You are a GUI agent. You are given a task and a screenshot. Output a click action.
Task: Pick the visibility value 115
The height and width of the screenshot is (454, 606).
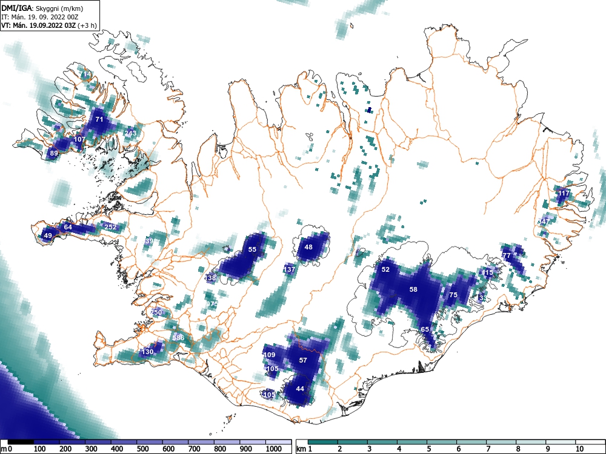pos(488,272)
